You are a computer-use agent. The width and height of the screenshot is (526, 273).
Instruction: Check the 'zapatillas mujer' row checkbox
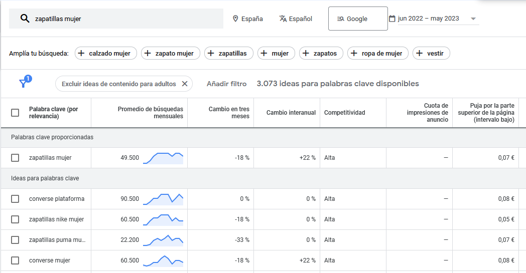coord(15,158)
